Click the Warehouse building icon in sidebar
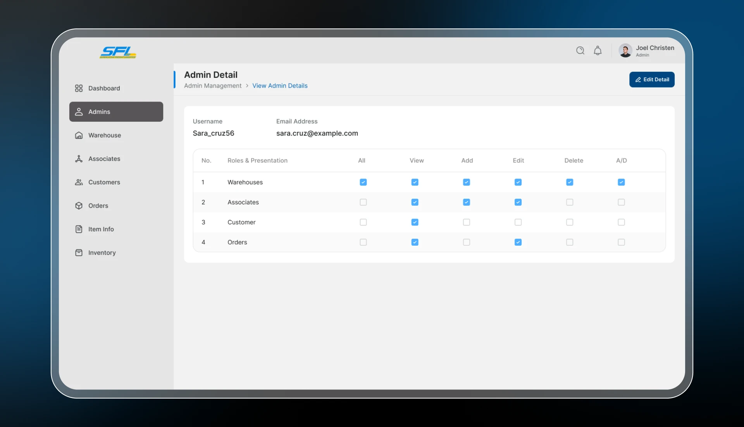 [x=79, y=135]
